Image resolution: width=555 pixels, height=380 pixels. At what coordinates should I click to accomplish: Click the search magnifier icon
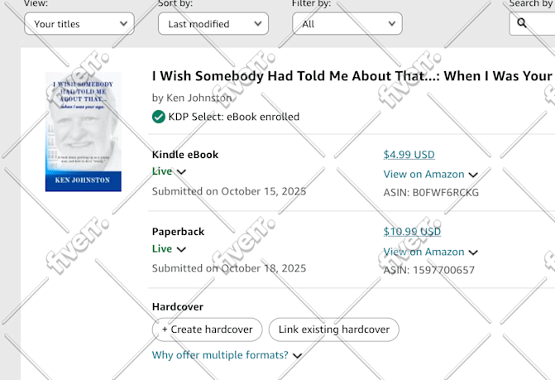coord(522,23)
